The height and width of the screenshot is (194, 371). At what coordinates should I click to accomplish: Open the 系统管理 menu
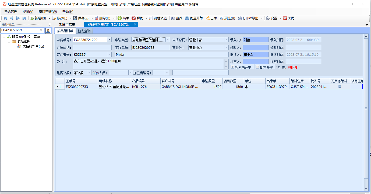tap(11, 12)
